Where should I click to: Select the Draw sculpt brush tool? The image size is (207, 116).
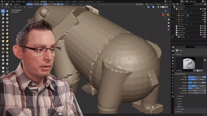(x=3, y=11)
